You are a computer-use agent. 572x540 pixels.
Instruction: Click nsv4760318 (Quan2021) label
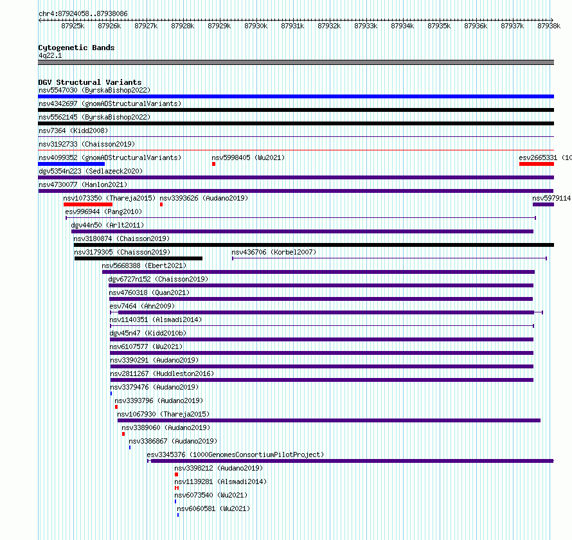point(149,292)
